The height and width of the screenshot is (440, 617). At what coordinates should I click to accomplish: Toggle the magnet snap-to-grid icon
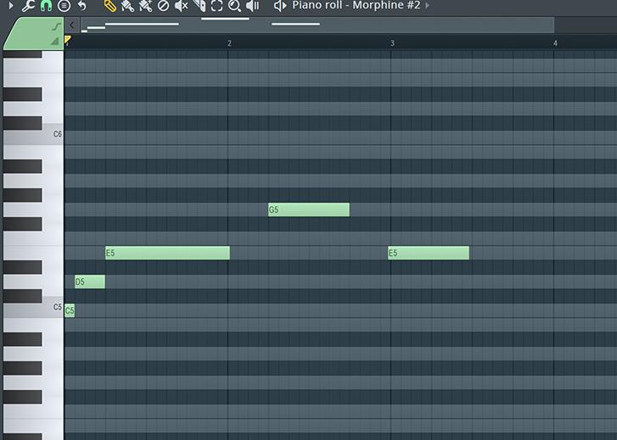coord(46,6)
